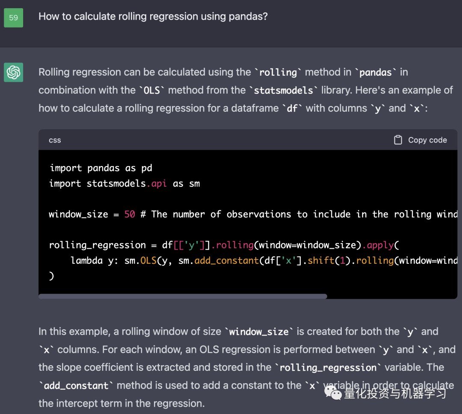Viewport: 462px width, 414px height.
Task: Click the "rolling_regression" variable in the code
Action: [x=97, y=245]
